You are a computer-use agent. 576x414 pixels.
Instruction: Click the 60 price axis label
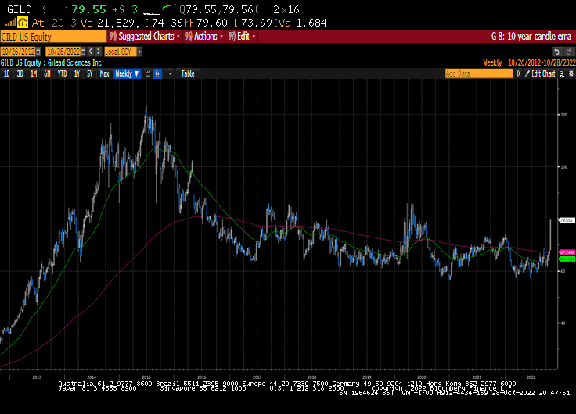click(x=563, y=271)
